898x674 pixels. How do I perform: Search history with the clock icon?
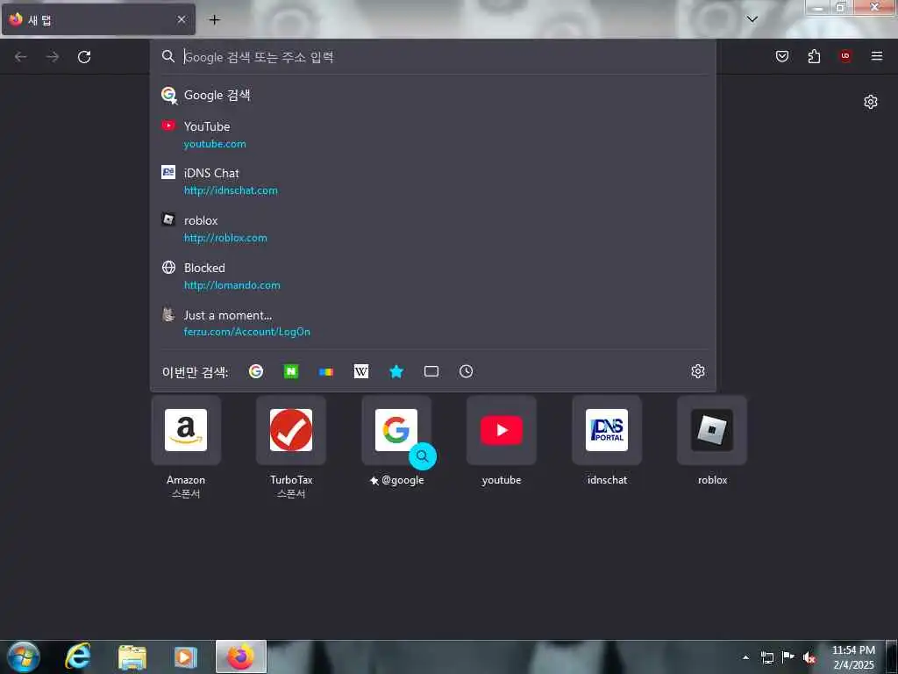(467, 371)
